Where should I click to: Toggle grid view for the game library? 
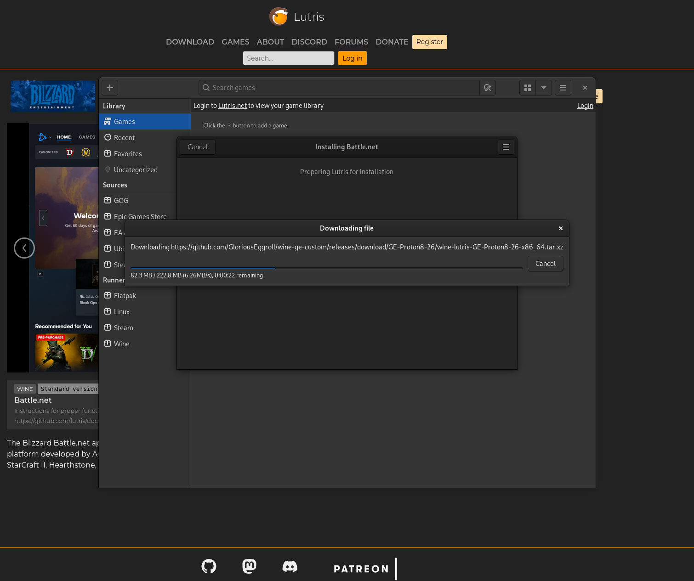pos(527,87)
